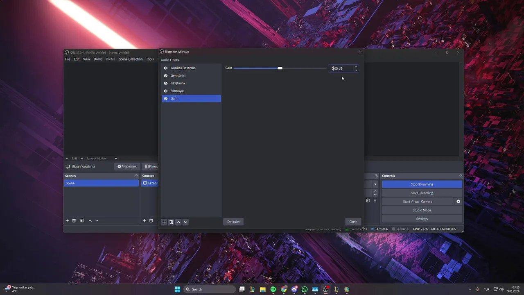Toggle visibility of Sınırlayıcı filter

pos(166,91)
